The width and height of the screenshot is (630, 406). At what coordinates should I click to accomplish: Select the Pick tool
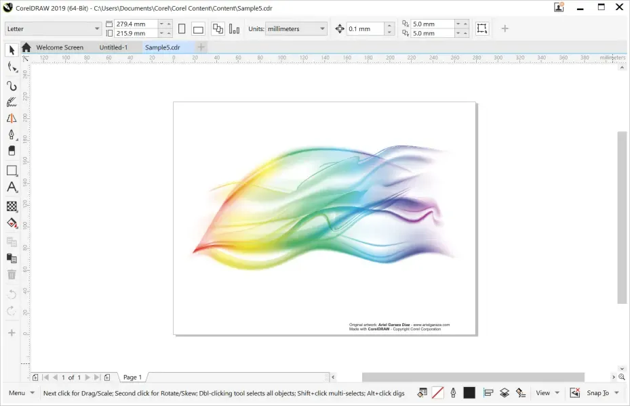(x=12, y=50)
